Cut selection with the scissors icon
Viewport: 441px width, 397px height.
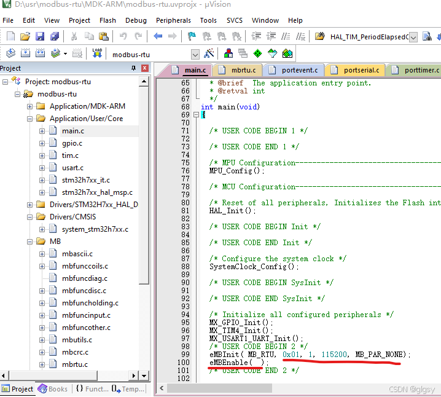(x=74, y=36)
